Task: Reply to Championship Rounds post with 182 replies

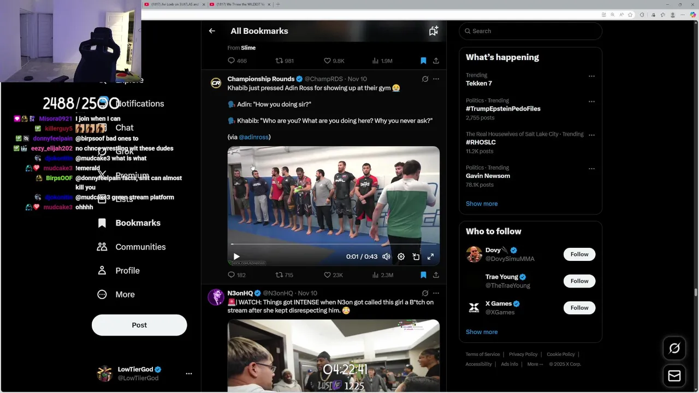Action: [x=236, y=275]
